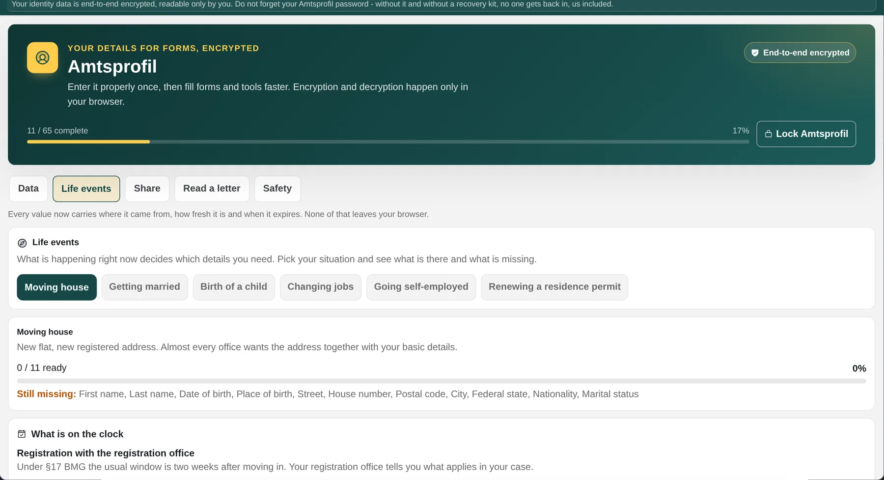Click the 0 / 11 ready label

42,368
